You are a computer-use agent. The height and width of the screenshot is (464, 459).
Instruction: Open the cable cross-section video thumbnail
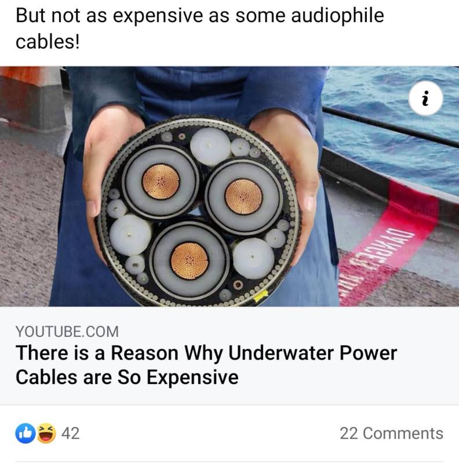point(230,186)
